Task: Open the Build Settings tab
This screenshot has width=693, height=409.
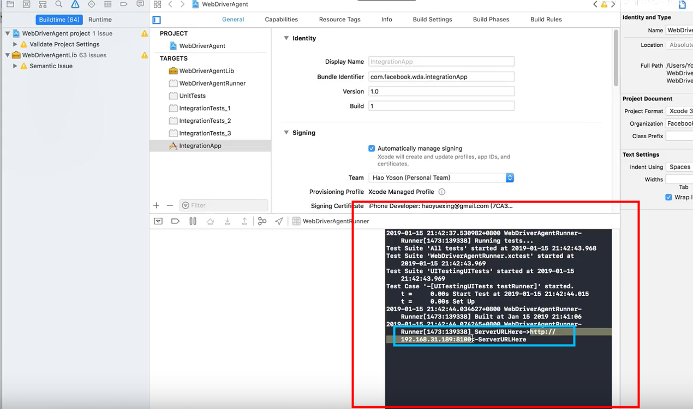Action: [x=433, y=20]
